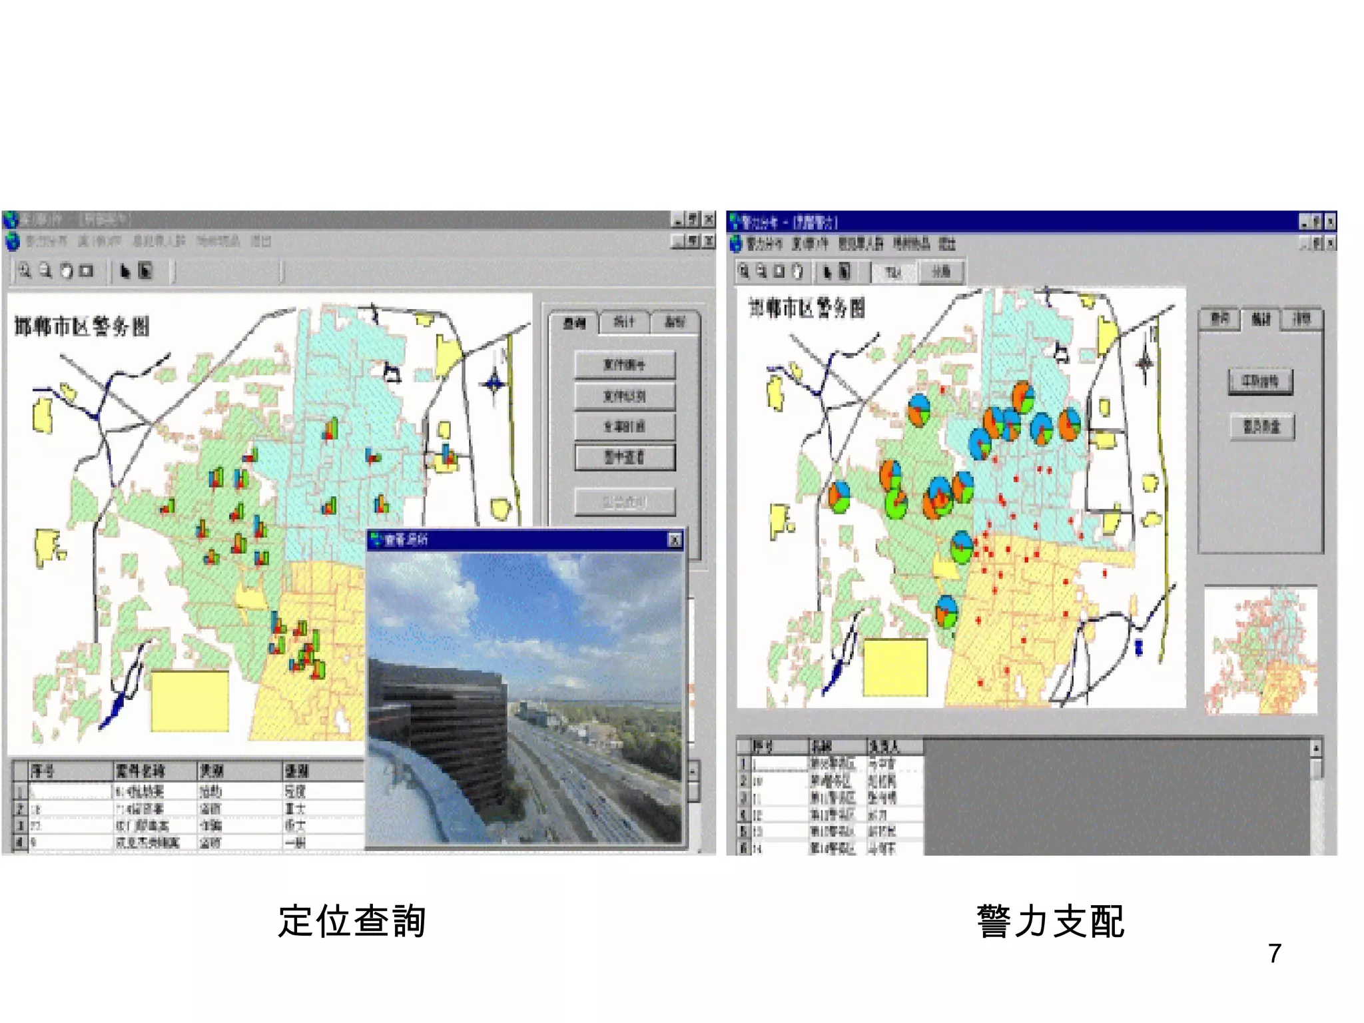Click arrow pointer tool in 警力分布 window toolbar
This screenshot has width=1364, height=1023.
827,271
